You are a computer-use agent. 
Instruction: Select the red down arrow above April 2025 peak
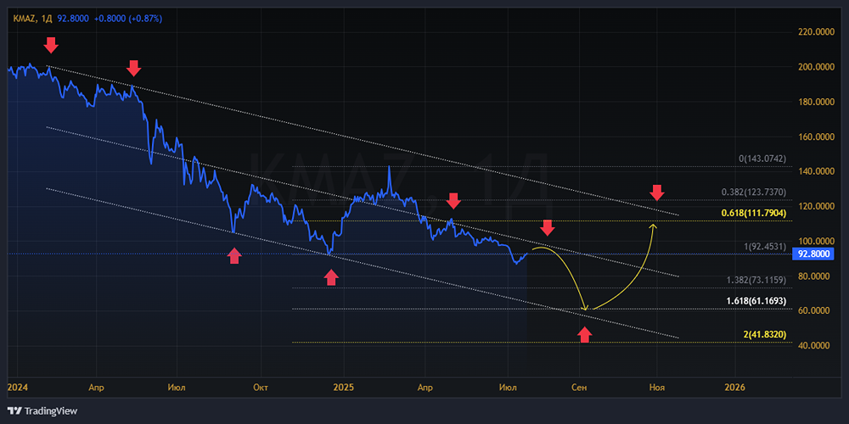[453, 201]
